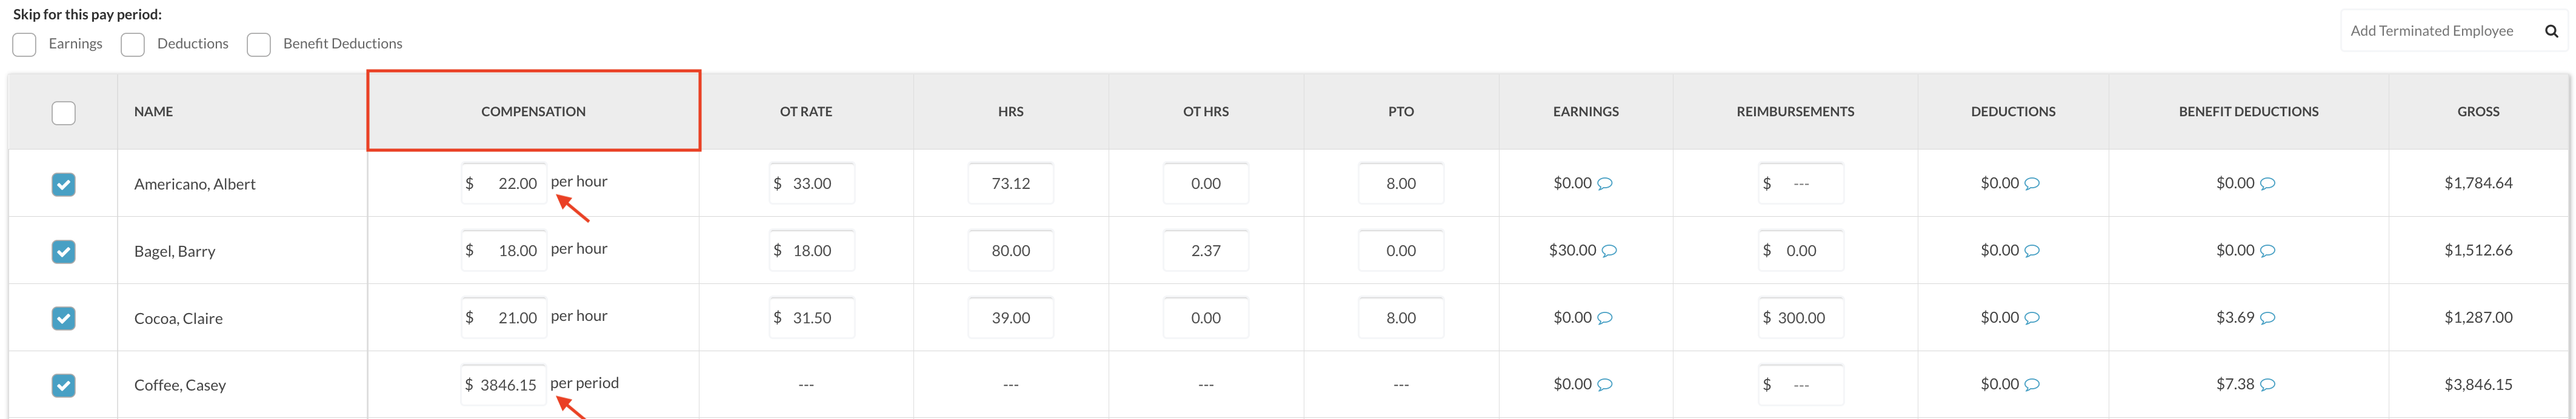
Task: Click search icon in Add Terminated Employee
Action: pyautogui.click(x=2551, y=31)
